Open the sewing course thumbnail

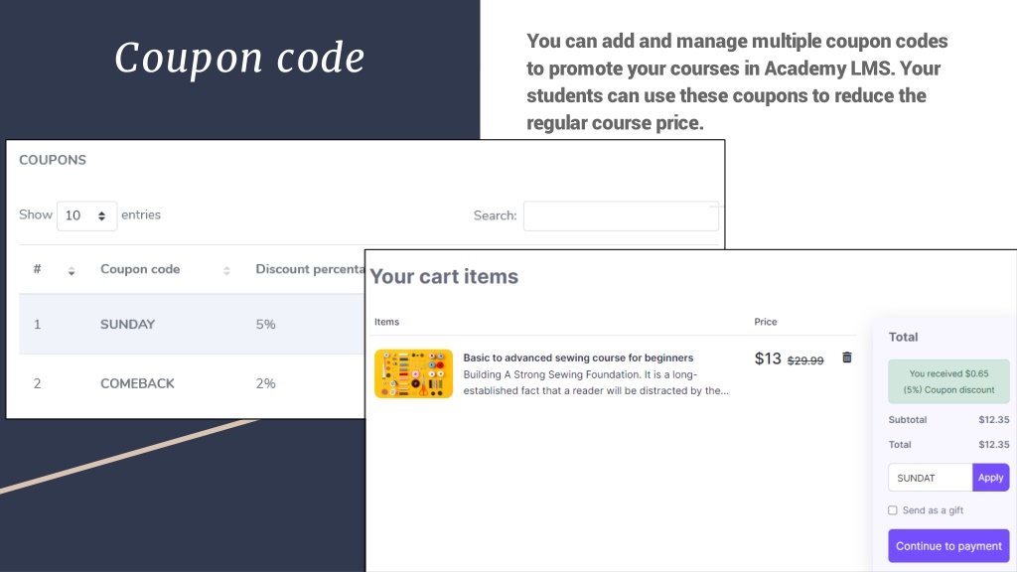pyautogui.click(x=413, y=373)
